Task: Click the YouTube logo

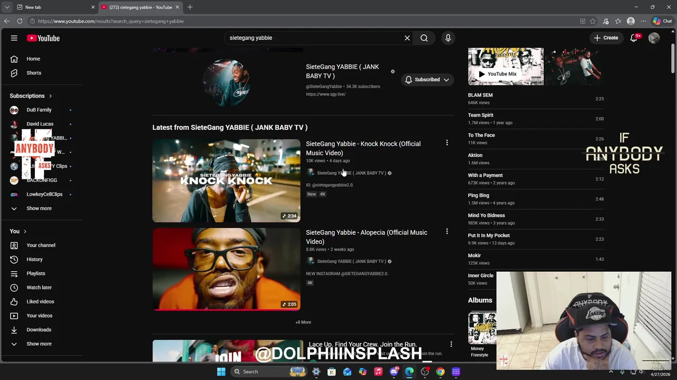Action: [43, 38]
